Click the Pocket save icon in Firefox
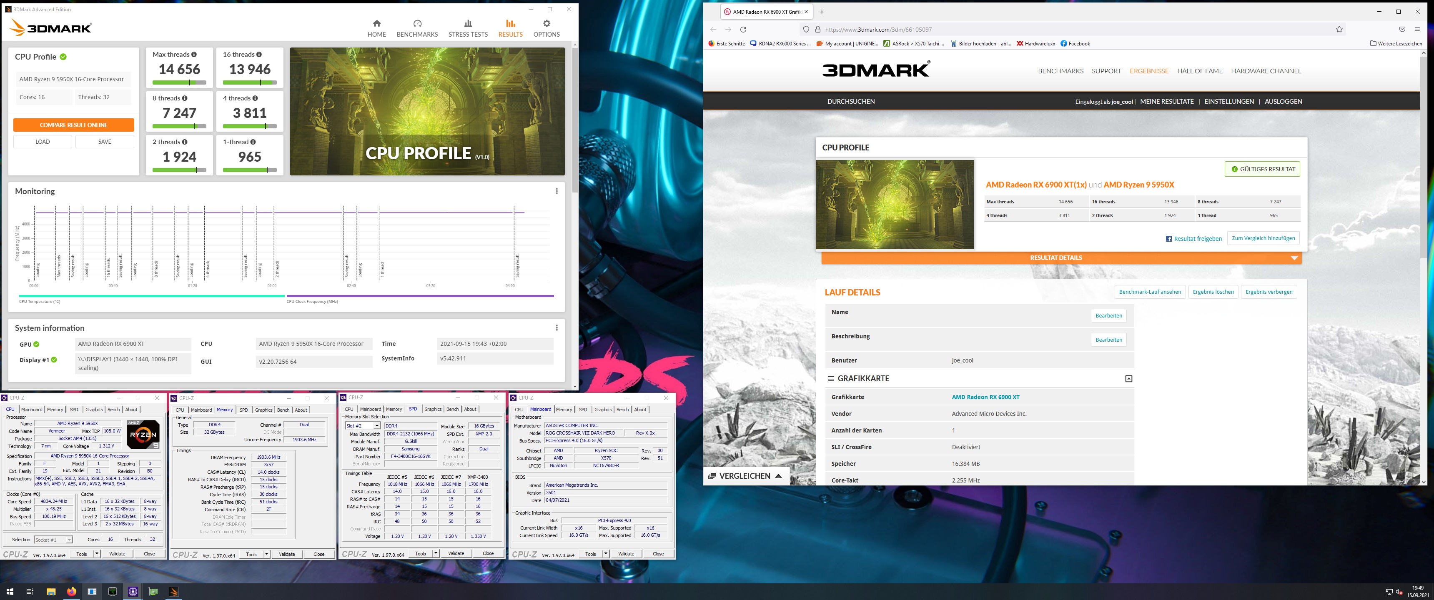Screen dimensions: 1434x600 point(1402,30)
